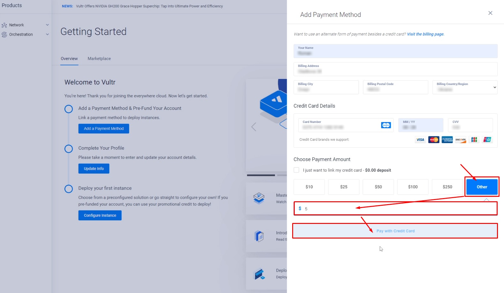504x293 pixels.
Task: Close the Add Payment Method panel
Action: pos(490,13)
